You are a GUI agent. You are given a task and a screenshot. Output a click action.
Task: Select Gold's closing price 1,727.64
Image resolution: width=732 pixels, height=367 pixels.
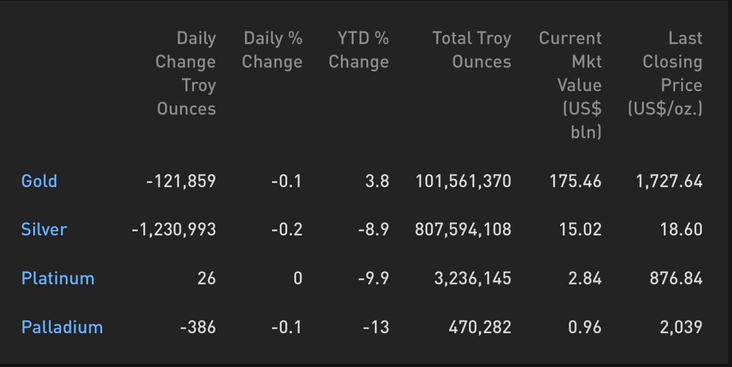pyautogui.click(x=669, y=181)
